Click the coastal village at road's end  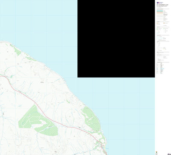pyautogui.click(x=102, y=146)
